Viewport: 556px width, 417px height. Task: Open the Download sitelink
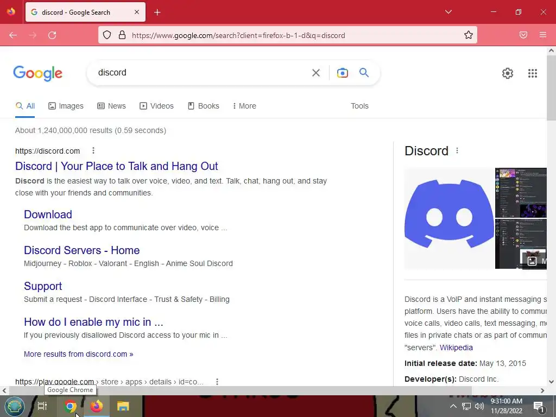coord(48,214)
